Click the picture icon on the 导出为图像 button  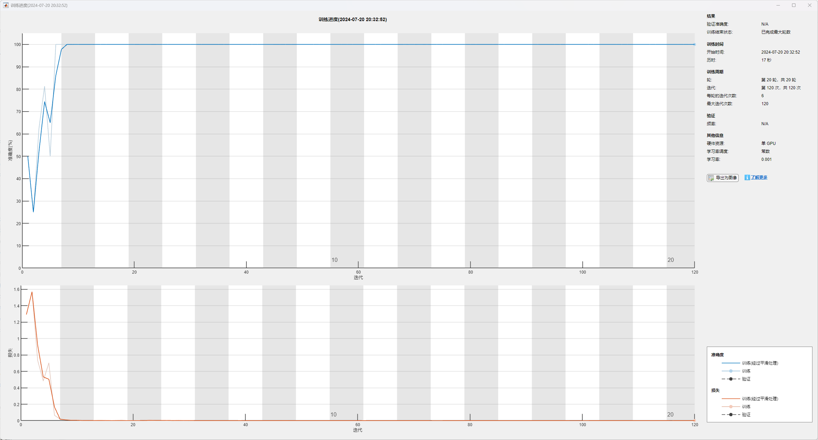(x=711, y=178)
